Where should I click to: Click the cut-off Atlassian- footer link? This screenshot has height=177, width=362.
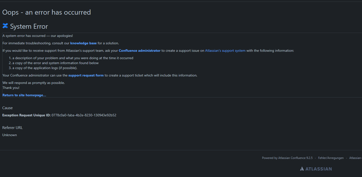click(x=355, y=158)
